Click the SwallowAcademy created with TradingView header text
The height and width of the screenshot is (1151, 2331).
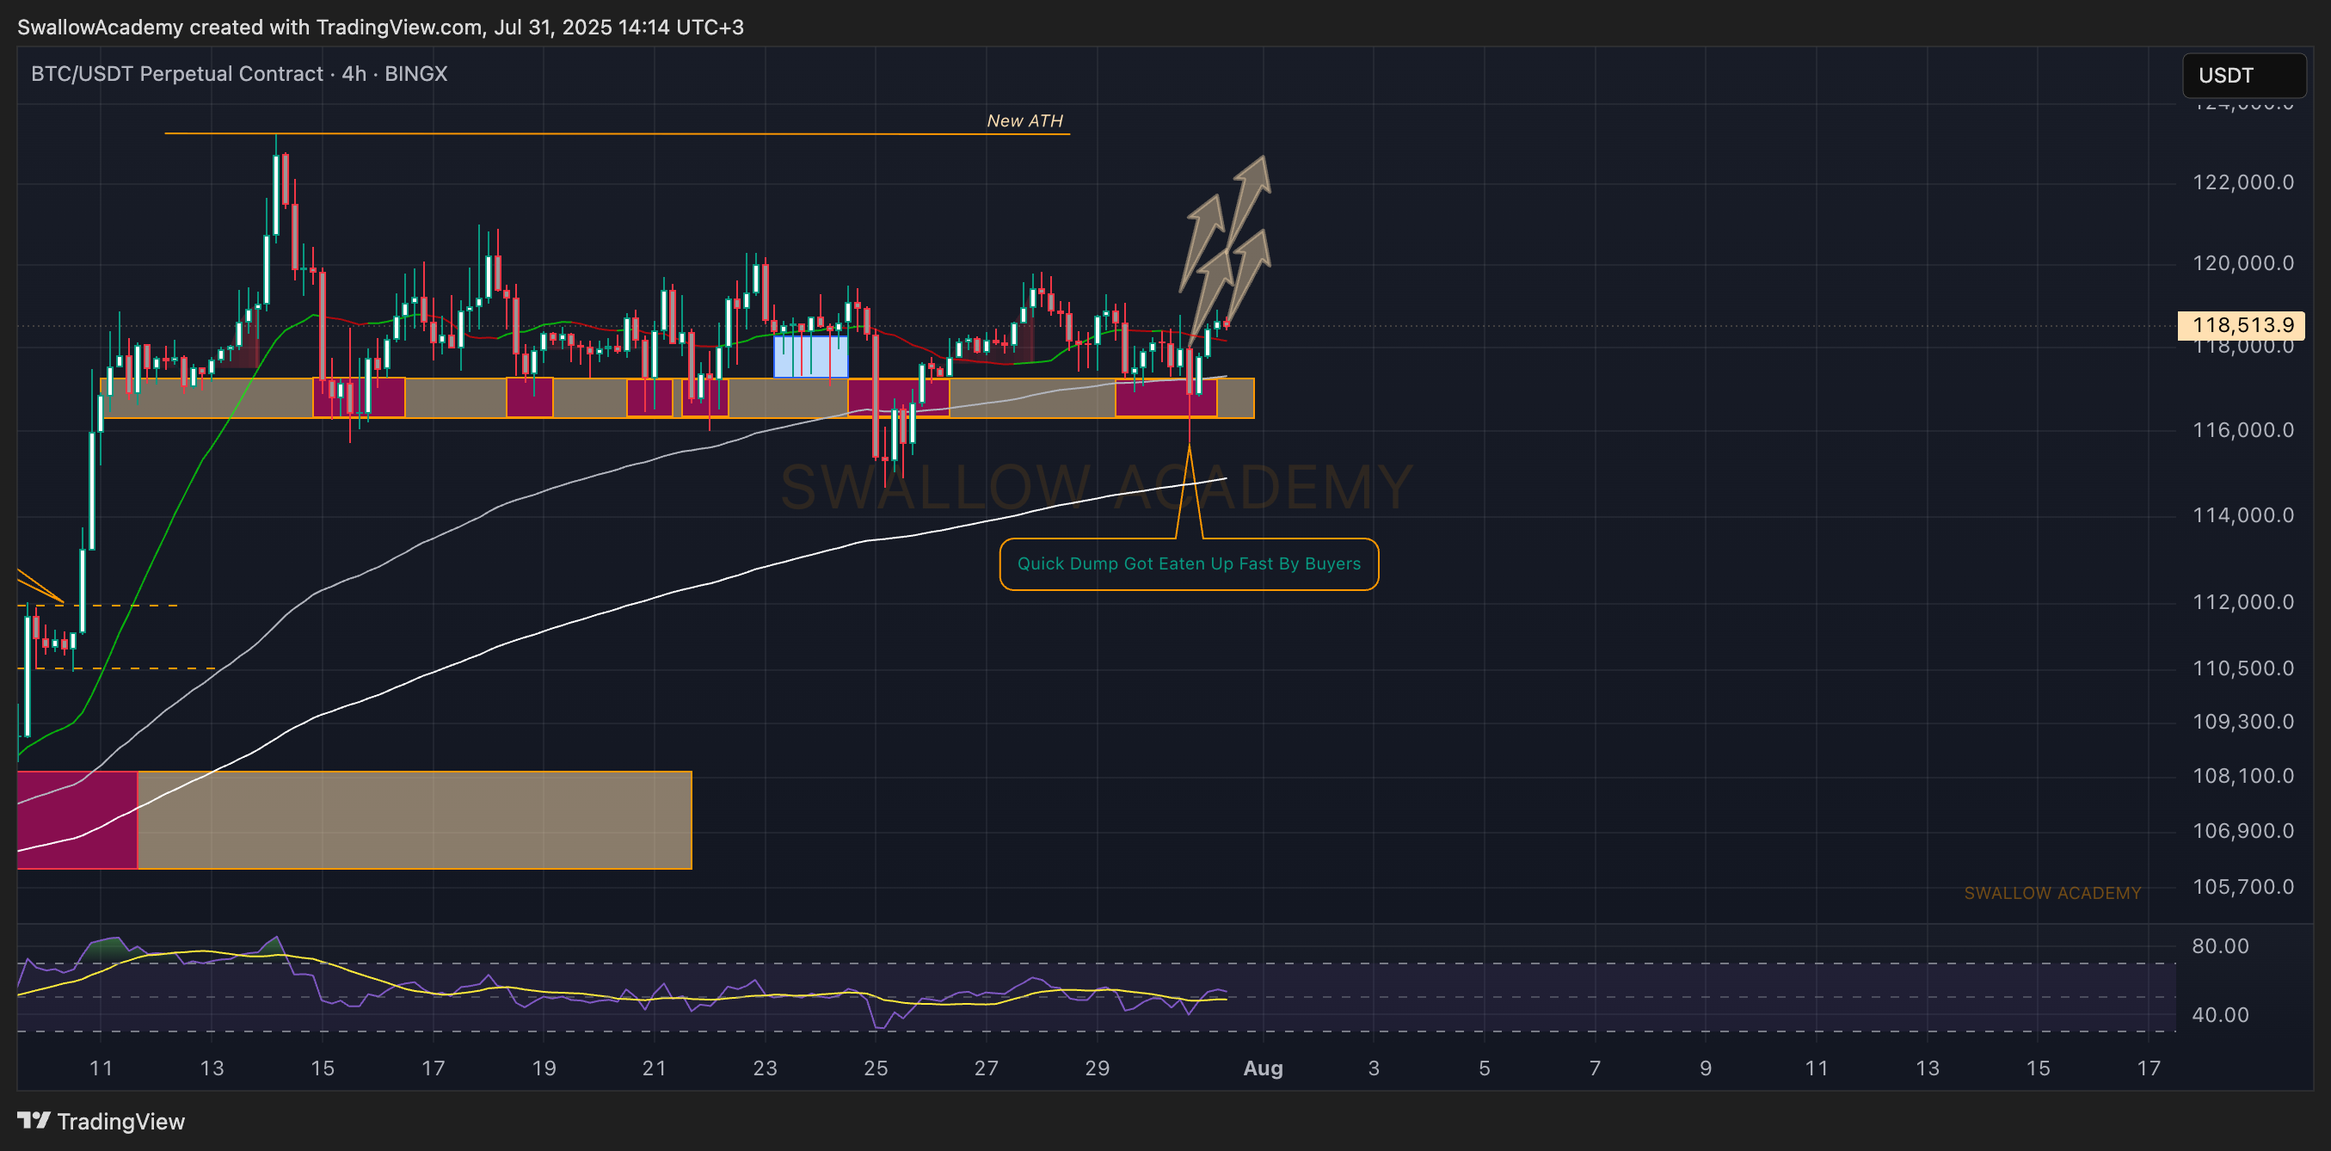[380, 28]
